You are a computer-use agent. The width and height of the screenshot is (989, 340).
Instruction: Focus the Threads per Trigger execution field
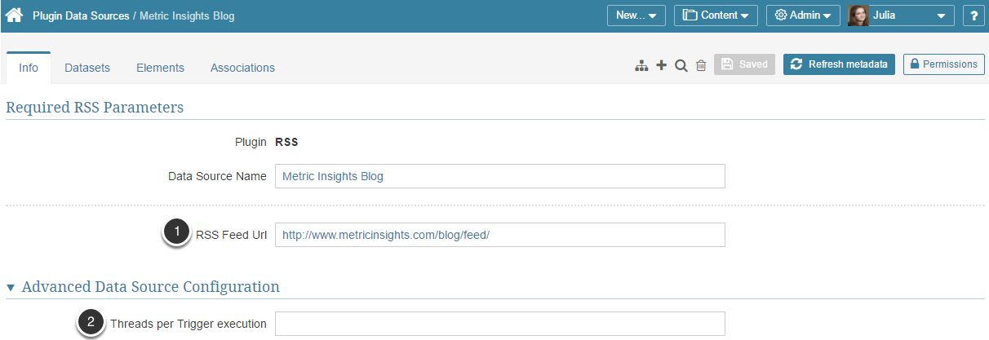499,324
